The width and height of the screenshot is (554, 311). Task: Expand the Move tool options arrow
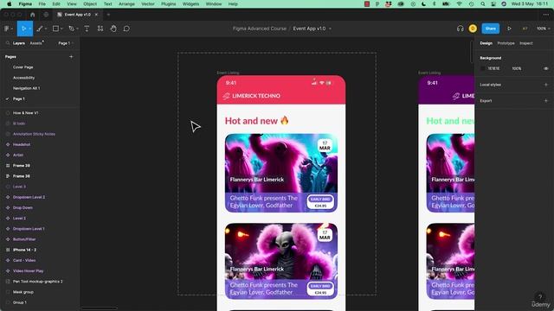(x=30, y=29)
